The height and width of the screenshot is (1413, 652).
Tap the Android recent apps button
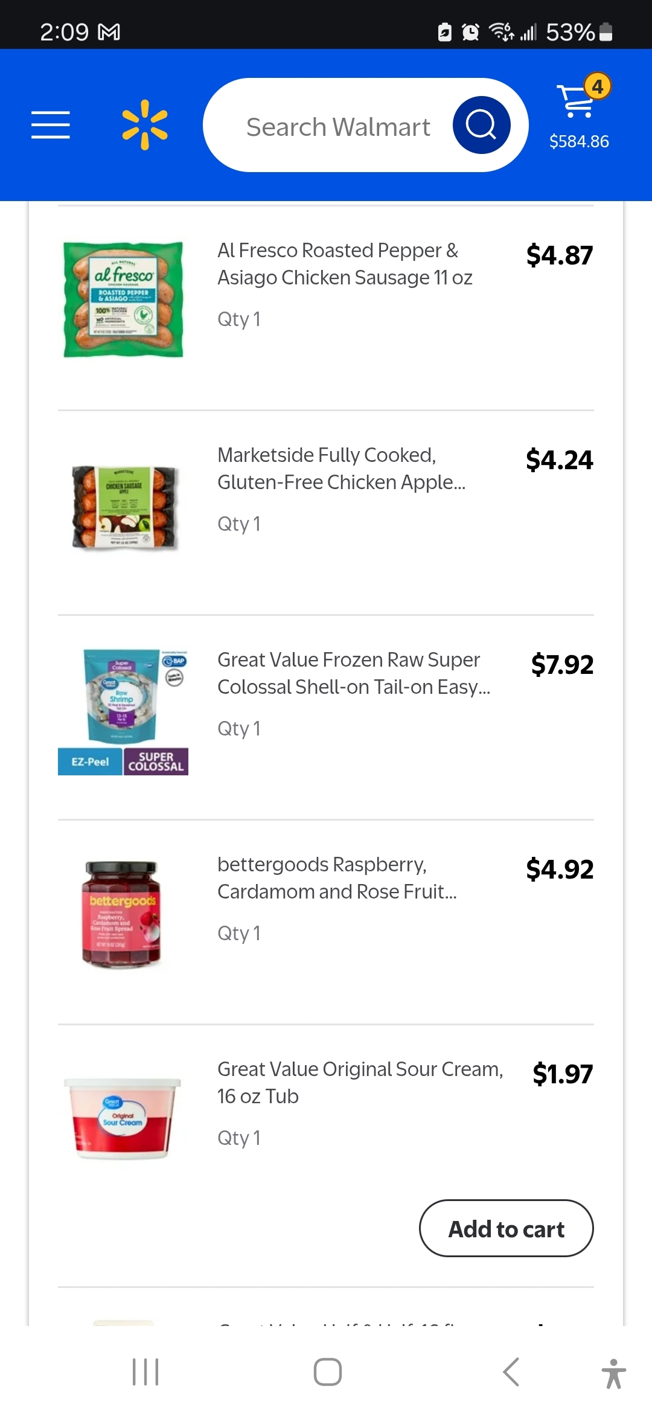tap(145, 1372)
